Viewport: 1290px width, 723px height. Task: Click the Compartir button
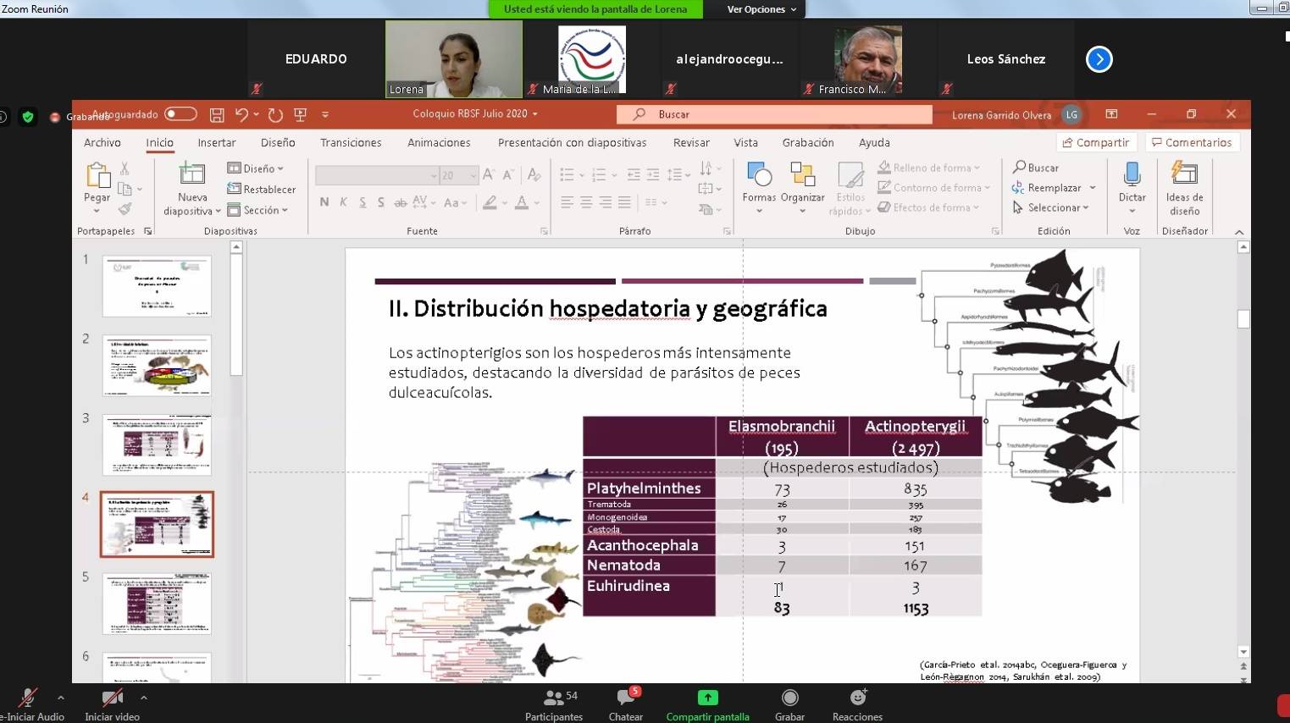pos(1095,142)
